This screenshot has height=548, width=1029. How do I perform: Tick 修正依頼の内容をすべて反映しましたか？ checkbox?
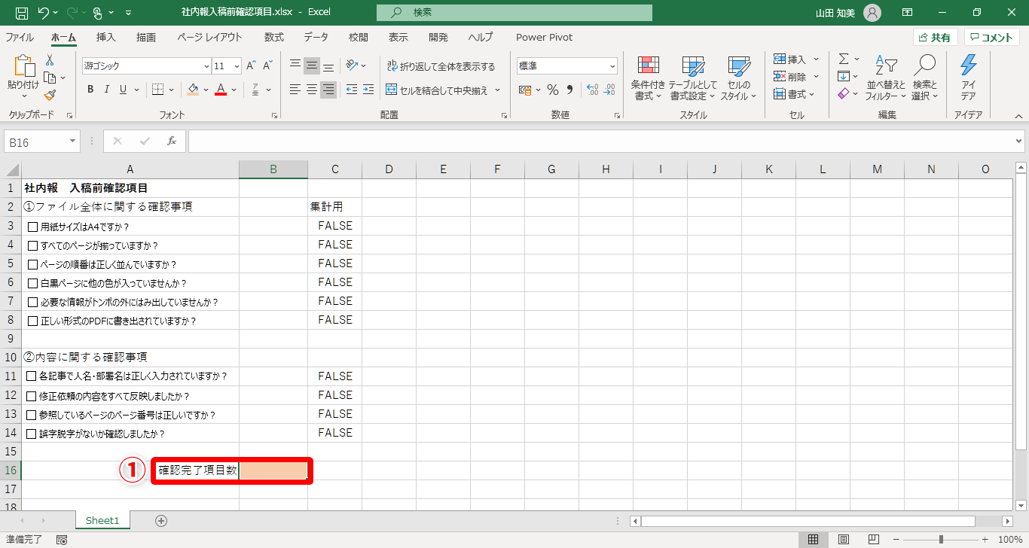pos(31,396)
